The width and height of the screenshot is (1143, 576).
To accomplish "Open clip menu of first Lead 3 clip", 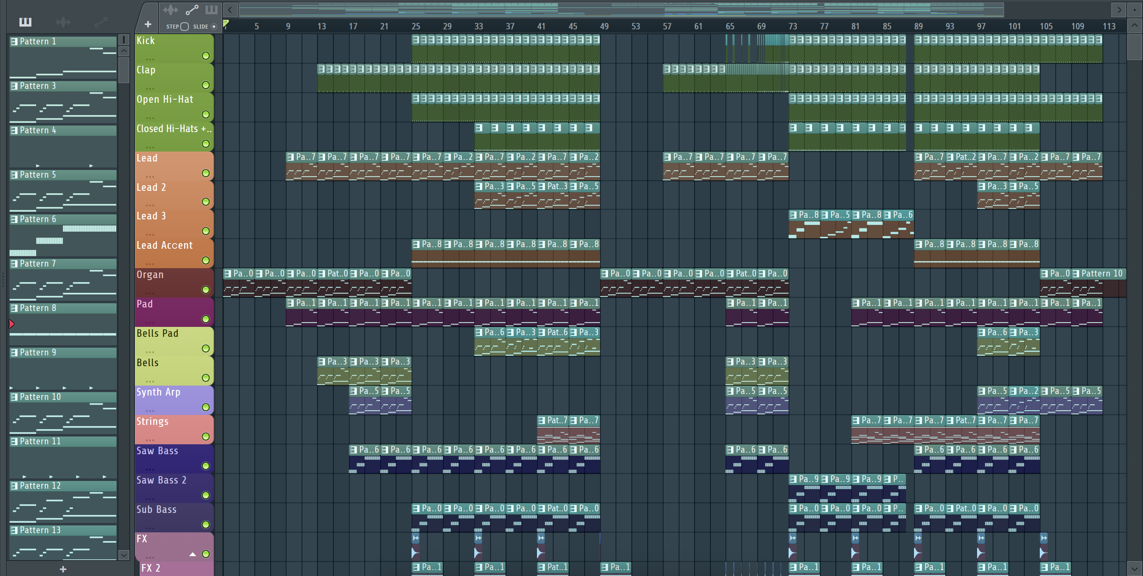I will (793, 215).
